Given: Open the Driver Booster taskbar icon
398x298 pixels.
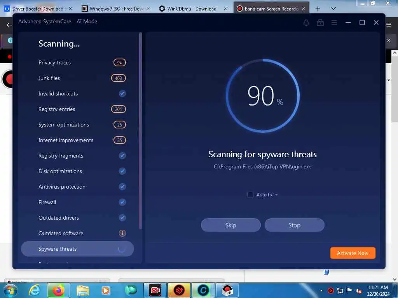Looking at the screenshot, I should (x=179, y=290).
